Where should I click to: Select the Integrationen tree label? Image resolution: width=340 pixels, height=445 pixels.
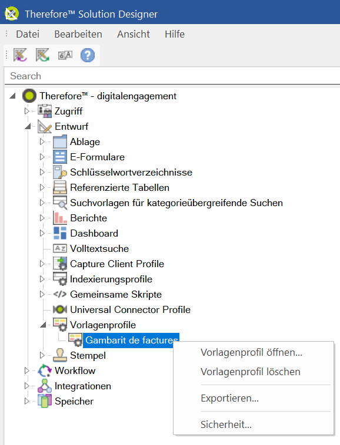coord(83,386)
